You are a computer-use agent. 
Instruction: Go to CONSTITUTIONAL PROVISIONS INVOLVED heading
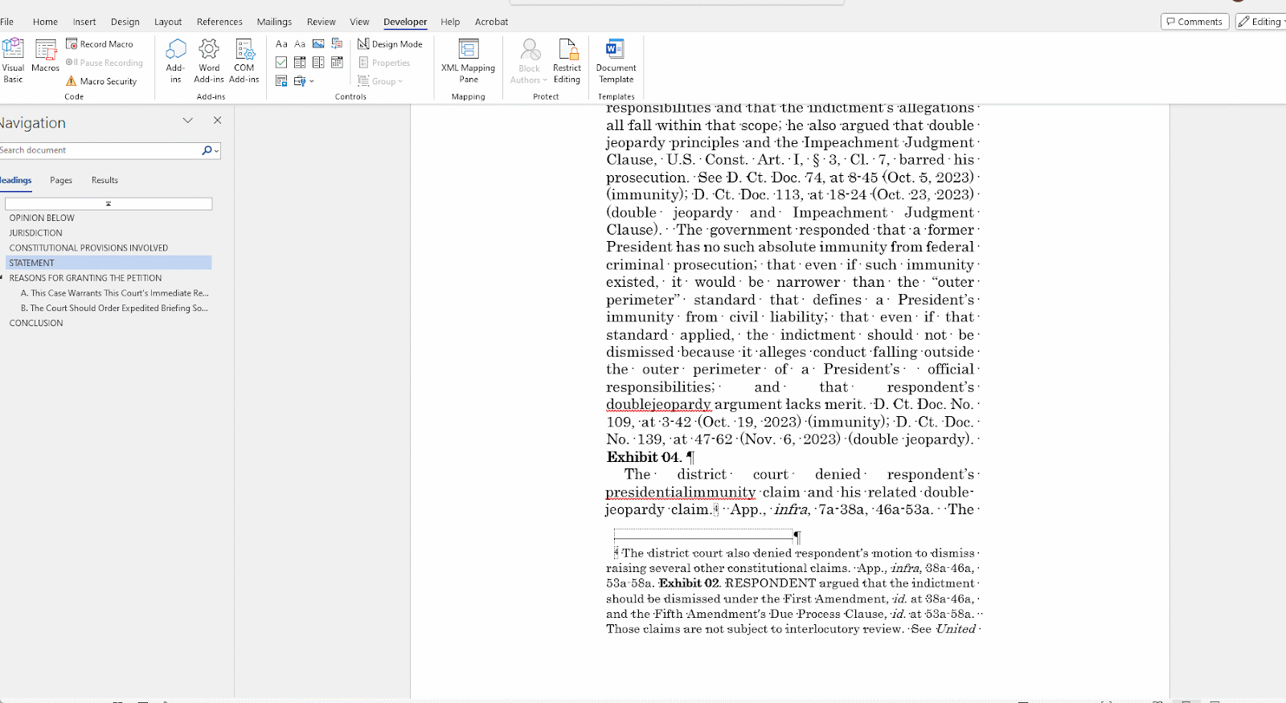(88, 248)
